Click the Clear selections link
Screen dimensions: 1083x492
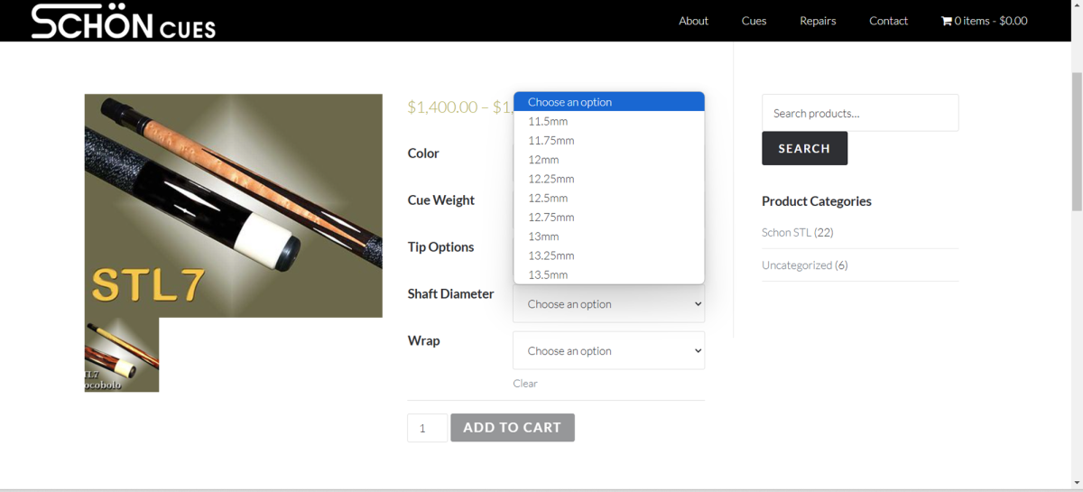525,384
